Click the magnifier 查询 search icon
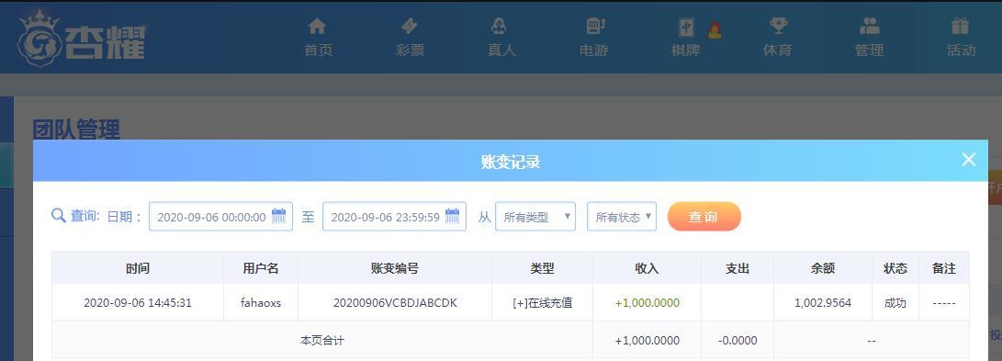The width and height of the screenshot is (1002, 361). point(58,216)
